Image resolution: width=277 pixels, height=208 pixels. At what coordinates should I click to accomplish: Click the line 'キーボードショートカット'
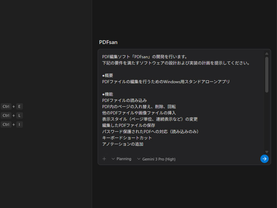pos(127,138)
